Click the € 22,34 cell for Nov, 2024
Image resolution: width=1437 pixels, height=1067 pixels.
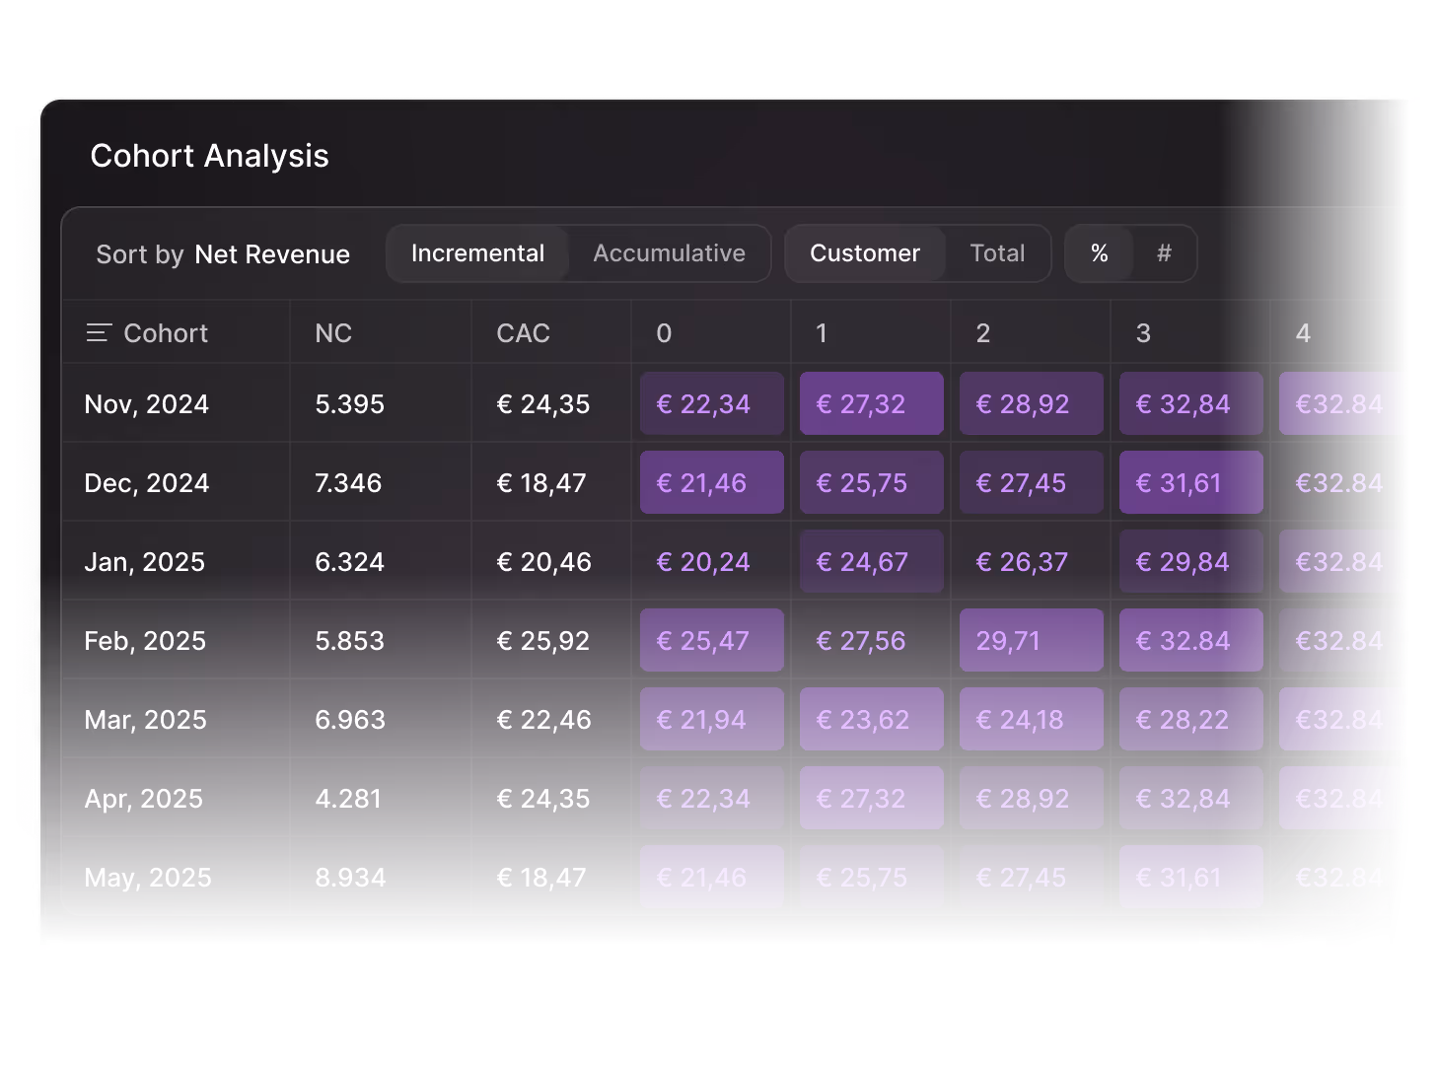[711, 403]
